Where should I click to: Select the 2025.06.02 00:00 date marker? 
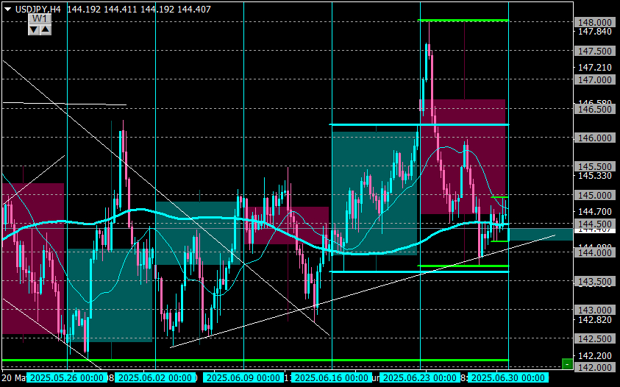[x=155, y=378]
